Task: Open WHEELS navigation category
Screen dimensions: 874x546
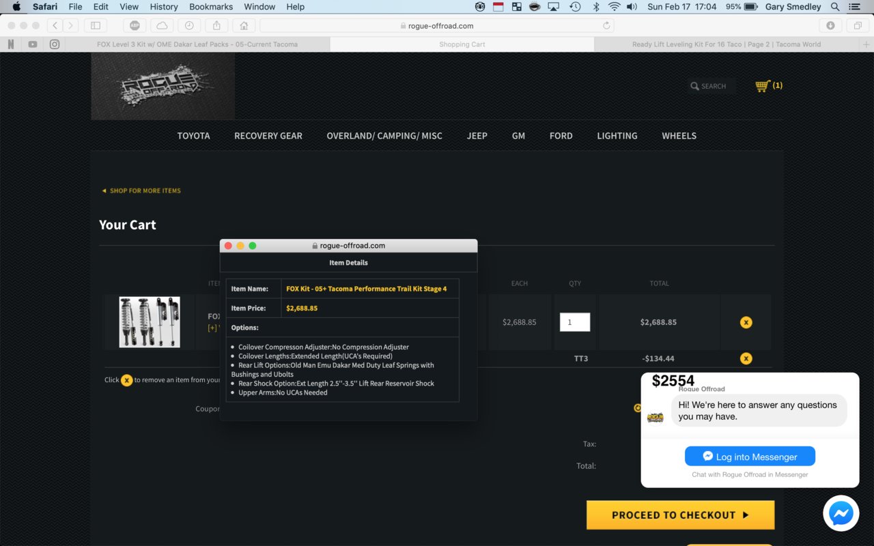Action: pyautogui.click(x=679, y=136)
